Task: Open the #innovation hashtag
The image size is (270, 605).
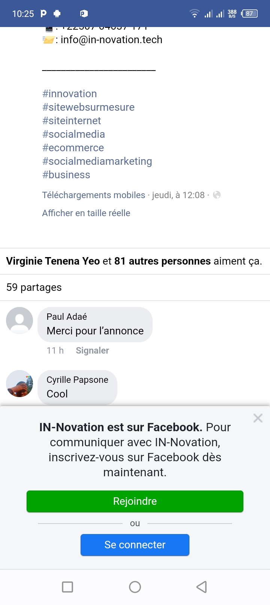Action: pyautogui.click(x=70, y=94)
